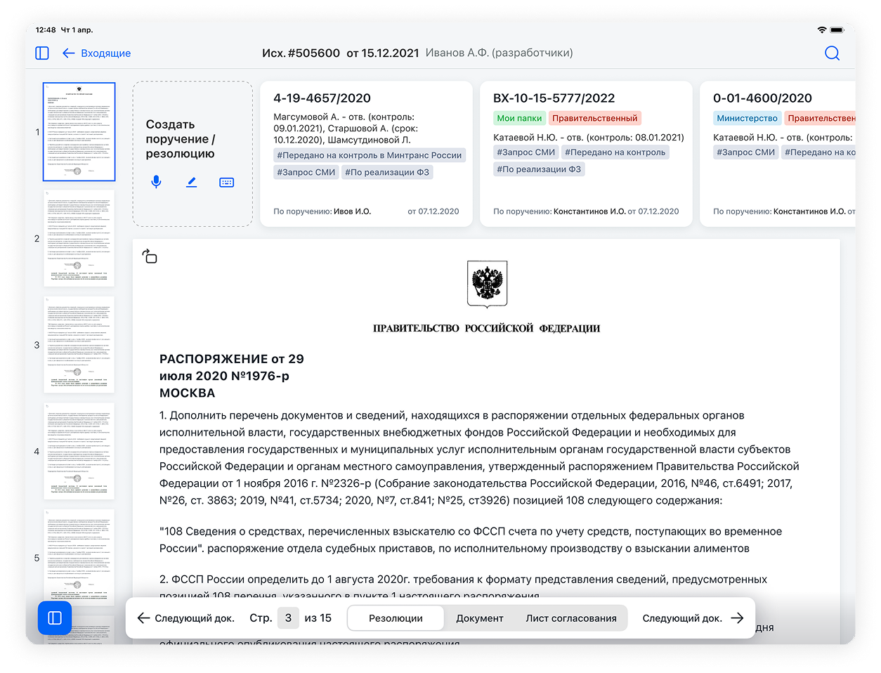Select page 2 thumbnail
881x673 pixels.
(x=79, y=238)
